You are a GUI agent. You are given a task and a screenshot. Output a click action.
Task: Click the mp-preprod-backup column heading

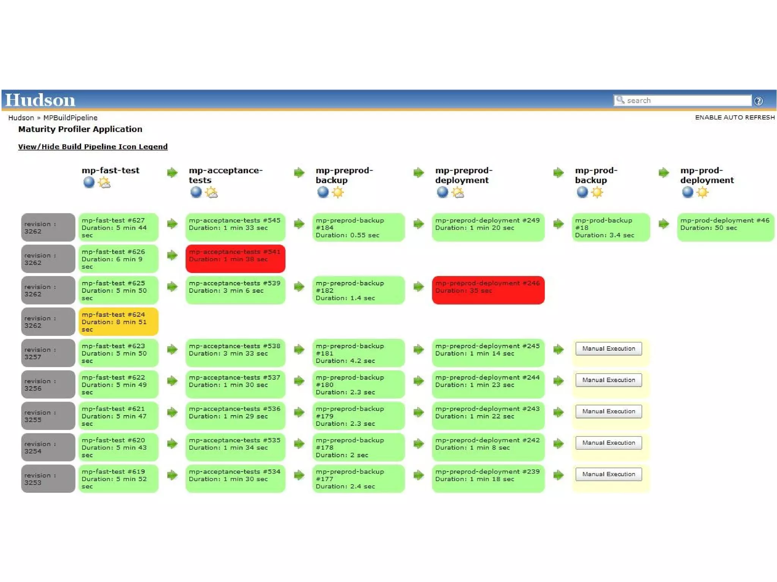click(344, 175)
